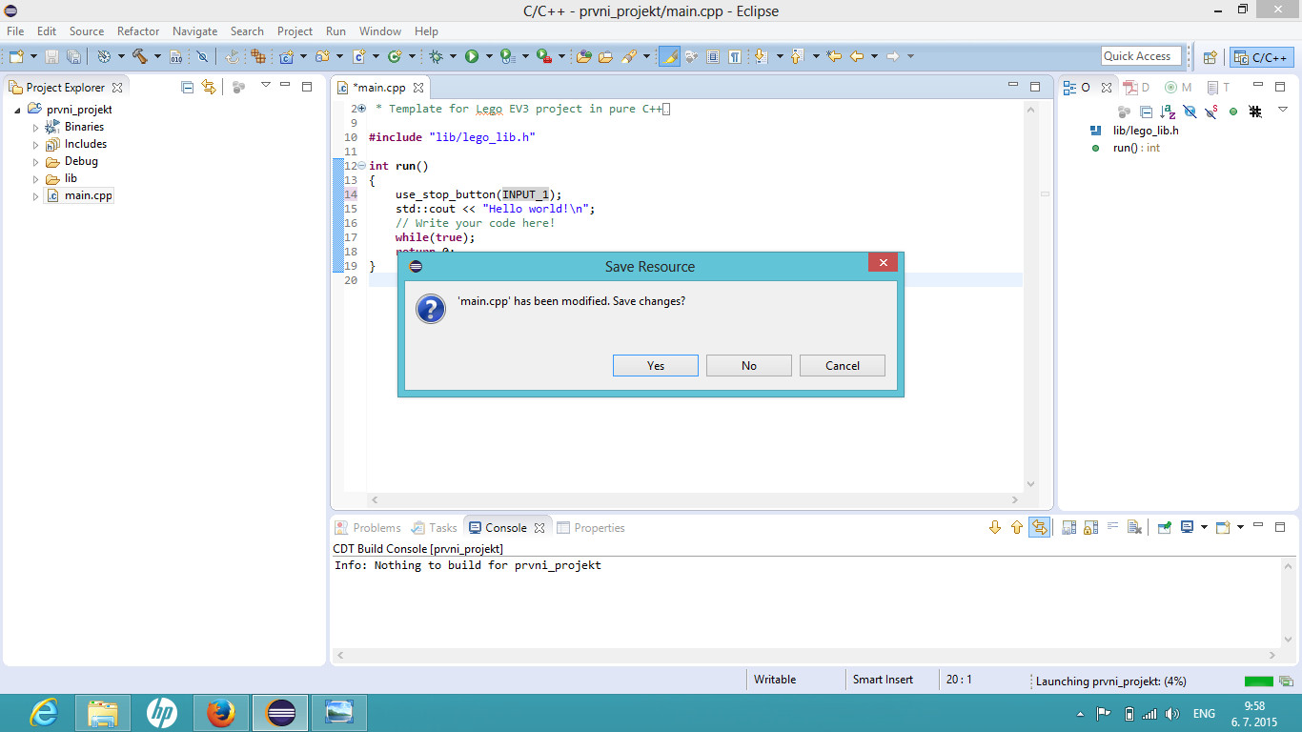Click the Open Perspective icon

[1210, 57]
